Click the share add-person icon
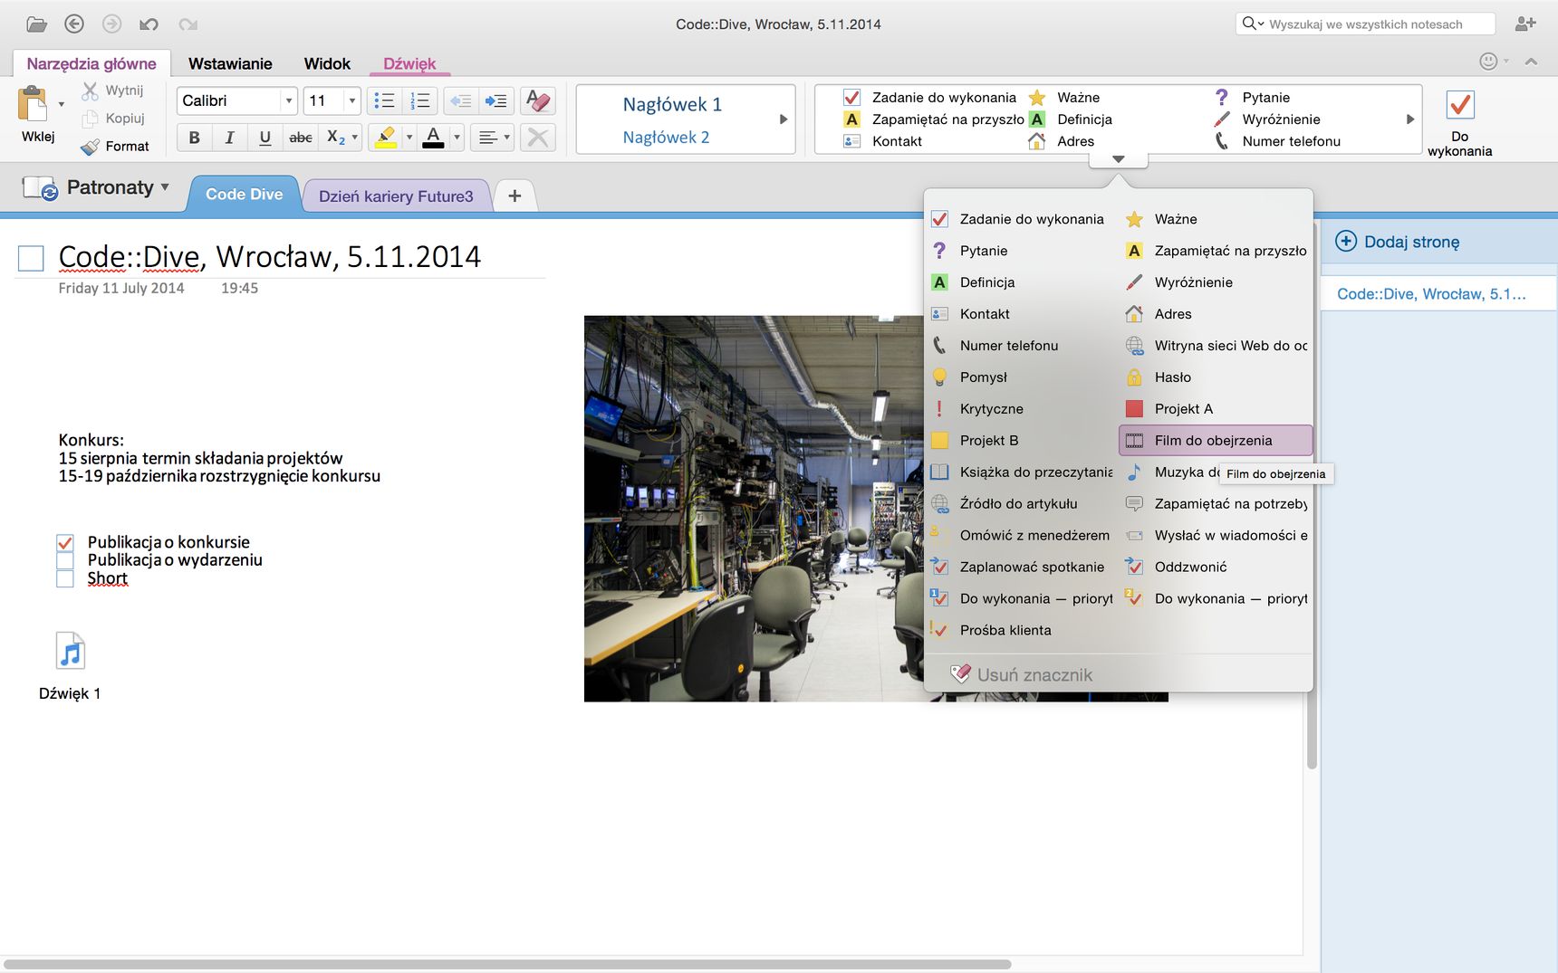 [1525, 24]
